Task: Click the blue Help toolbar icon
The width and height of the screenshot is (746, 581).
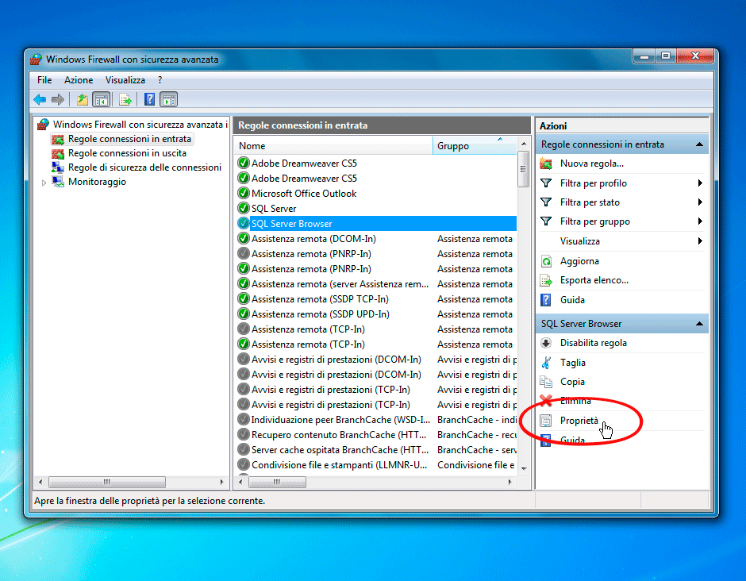Action: point(149,99)
